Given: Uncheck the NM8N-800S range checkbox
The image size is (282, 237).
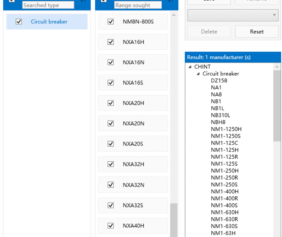Looking at the screenshot, I should tap(111, 21).
